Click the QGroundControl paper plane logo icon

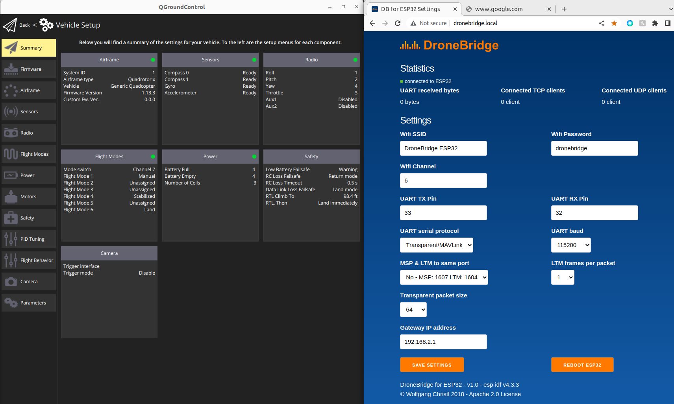click(x=10, y=25)
